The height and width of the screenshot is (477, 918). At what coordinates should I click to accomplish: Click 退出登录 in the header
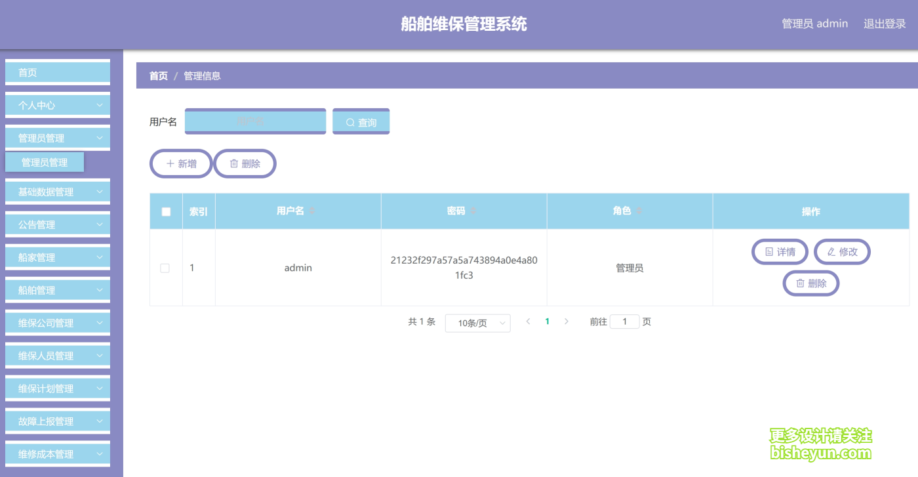coord(885,24)
